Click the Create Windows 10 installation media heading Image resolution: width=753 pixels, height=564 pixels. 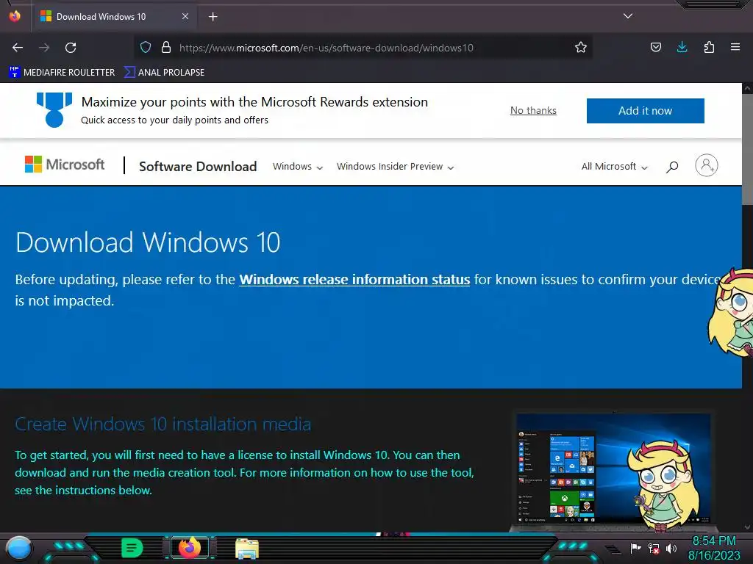[163, 424]
